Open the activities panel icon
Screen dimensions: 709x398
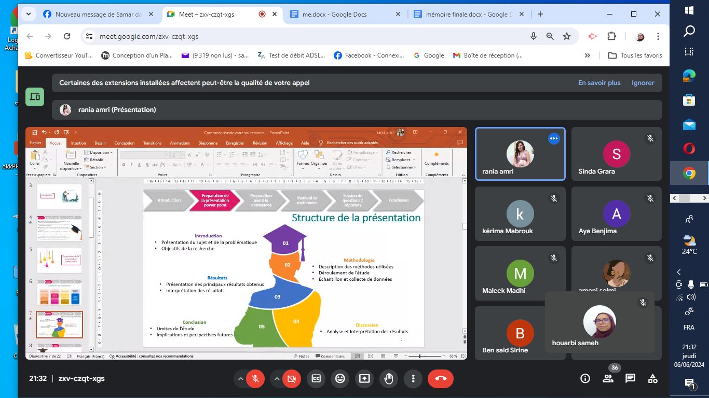(652, 379)
